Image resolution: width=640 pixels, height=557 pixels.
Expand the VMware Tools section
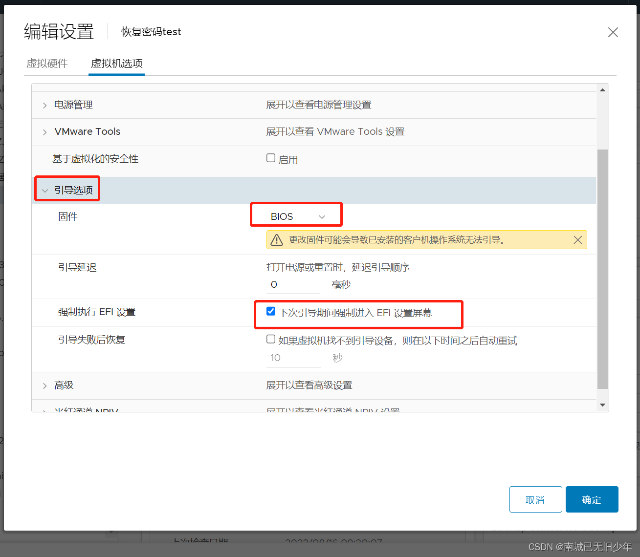[44, 132]
